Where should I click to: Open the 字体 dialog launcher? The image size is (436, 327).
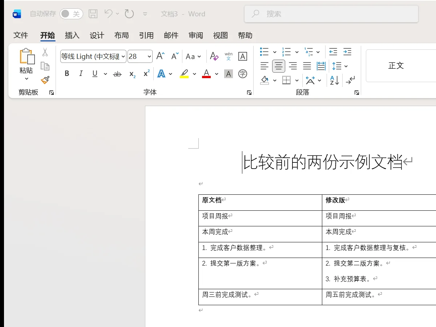pyautogui.click(x=249, y=93)
